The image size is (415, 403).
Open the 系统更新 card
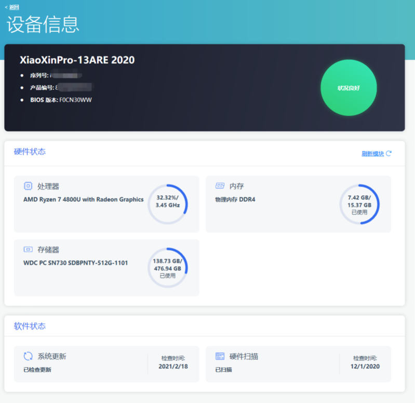[x=83, y=364]
